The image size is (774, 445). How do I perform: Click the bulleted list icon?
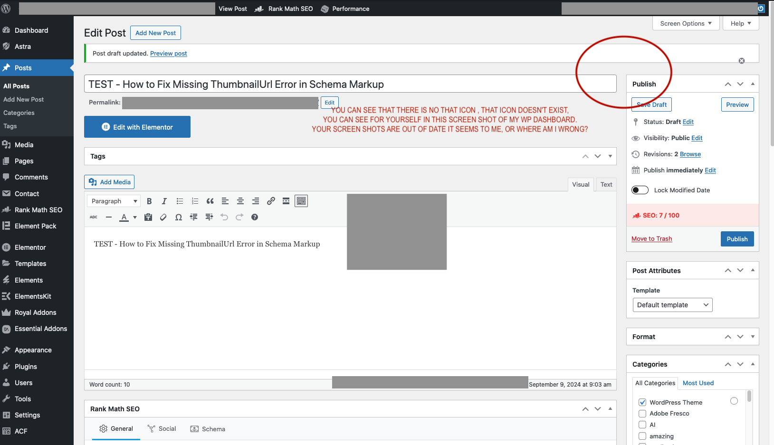(180, 201)
